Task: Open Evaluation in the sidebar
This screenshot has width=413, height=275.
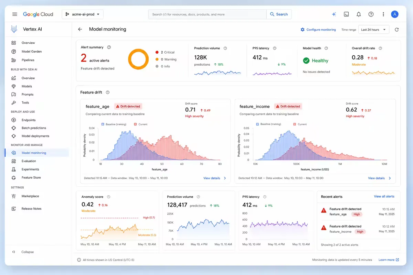Action: [37, 161]
